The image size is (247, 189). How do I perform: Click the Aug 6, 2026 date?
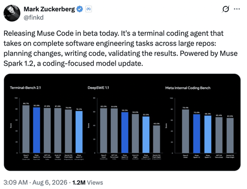50,182
